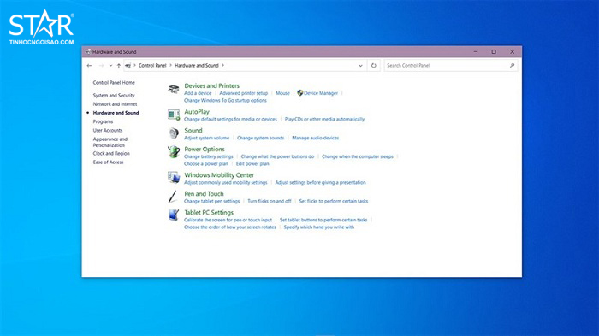Click the Device Manager shield icon

coord(299,93)
